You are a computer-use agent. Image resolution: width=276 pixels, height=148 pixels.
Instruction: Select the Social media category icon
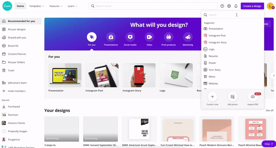(130, 37)
